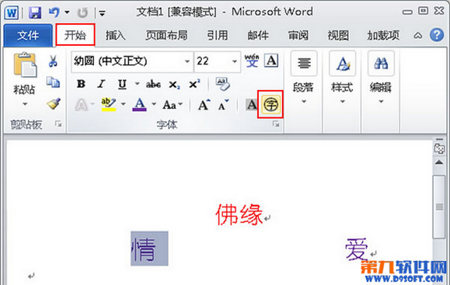
Task: Click the Save floppy disk icon
Action: (x=35, y=12)
